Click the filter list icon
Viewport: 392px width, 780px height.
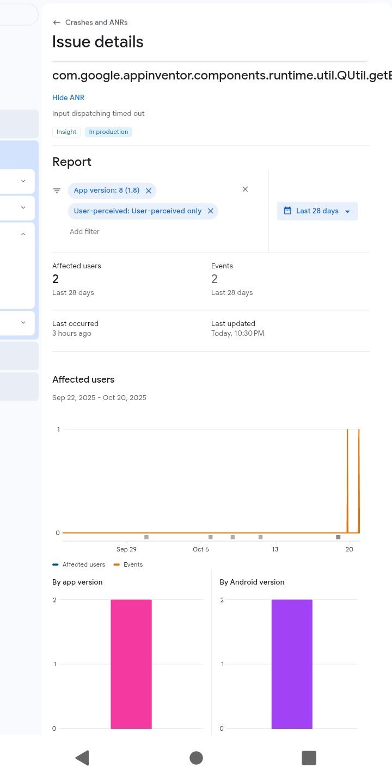(57, 191)
